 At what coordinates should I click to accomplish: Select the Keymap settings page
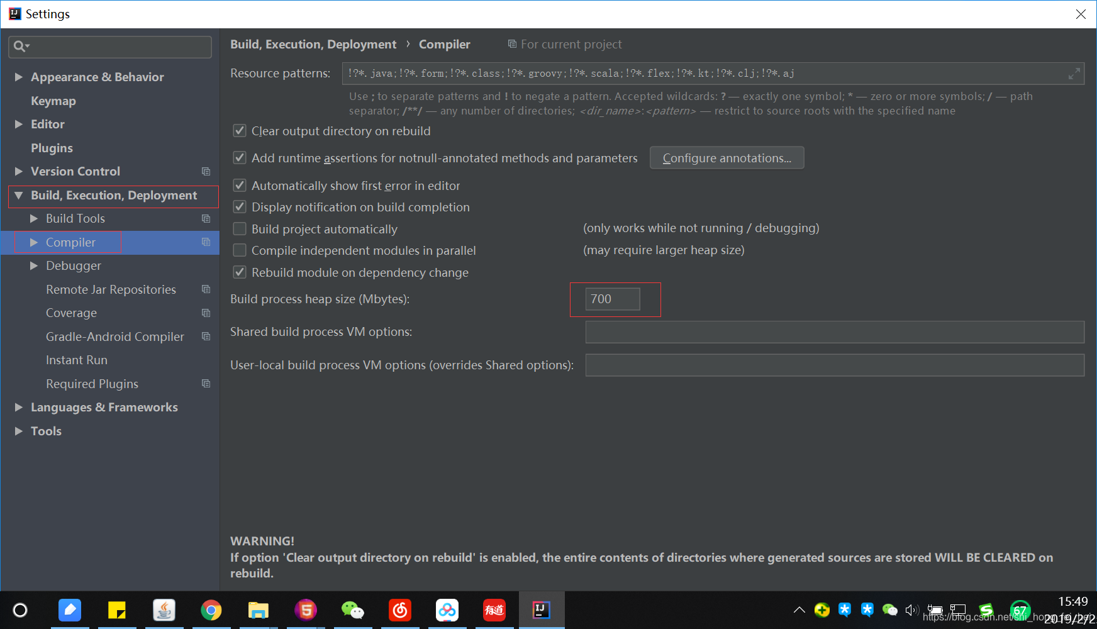pyautogui.click(x=53, y=101)
